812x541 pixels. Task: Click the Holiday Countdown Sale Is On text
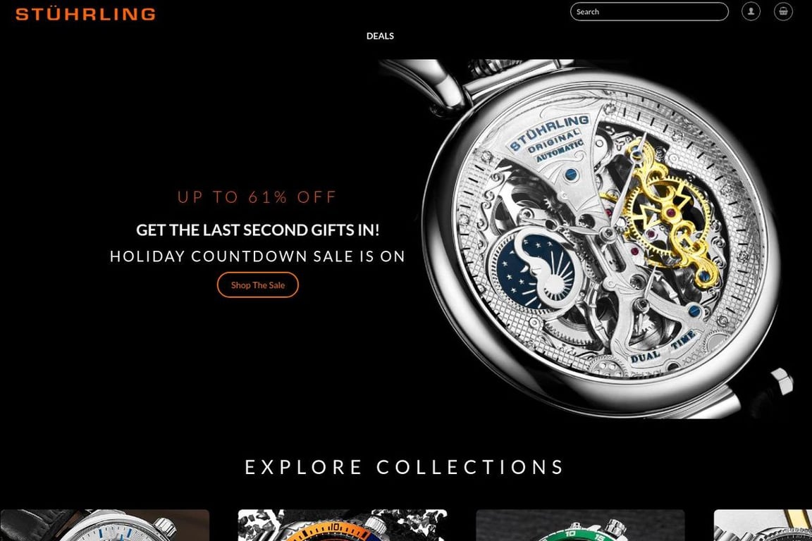[x=257, y=256]
